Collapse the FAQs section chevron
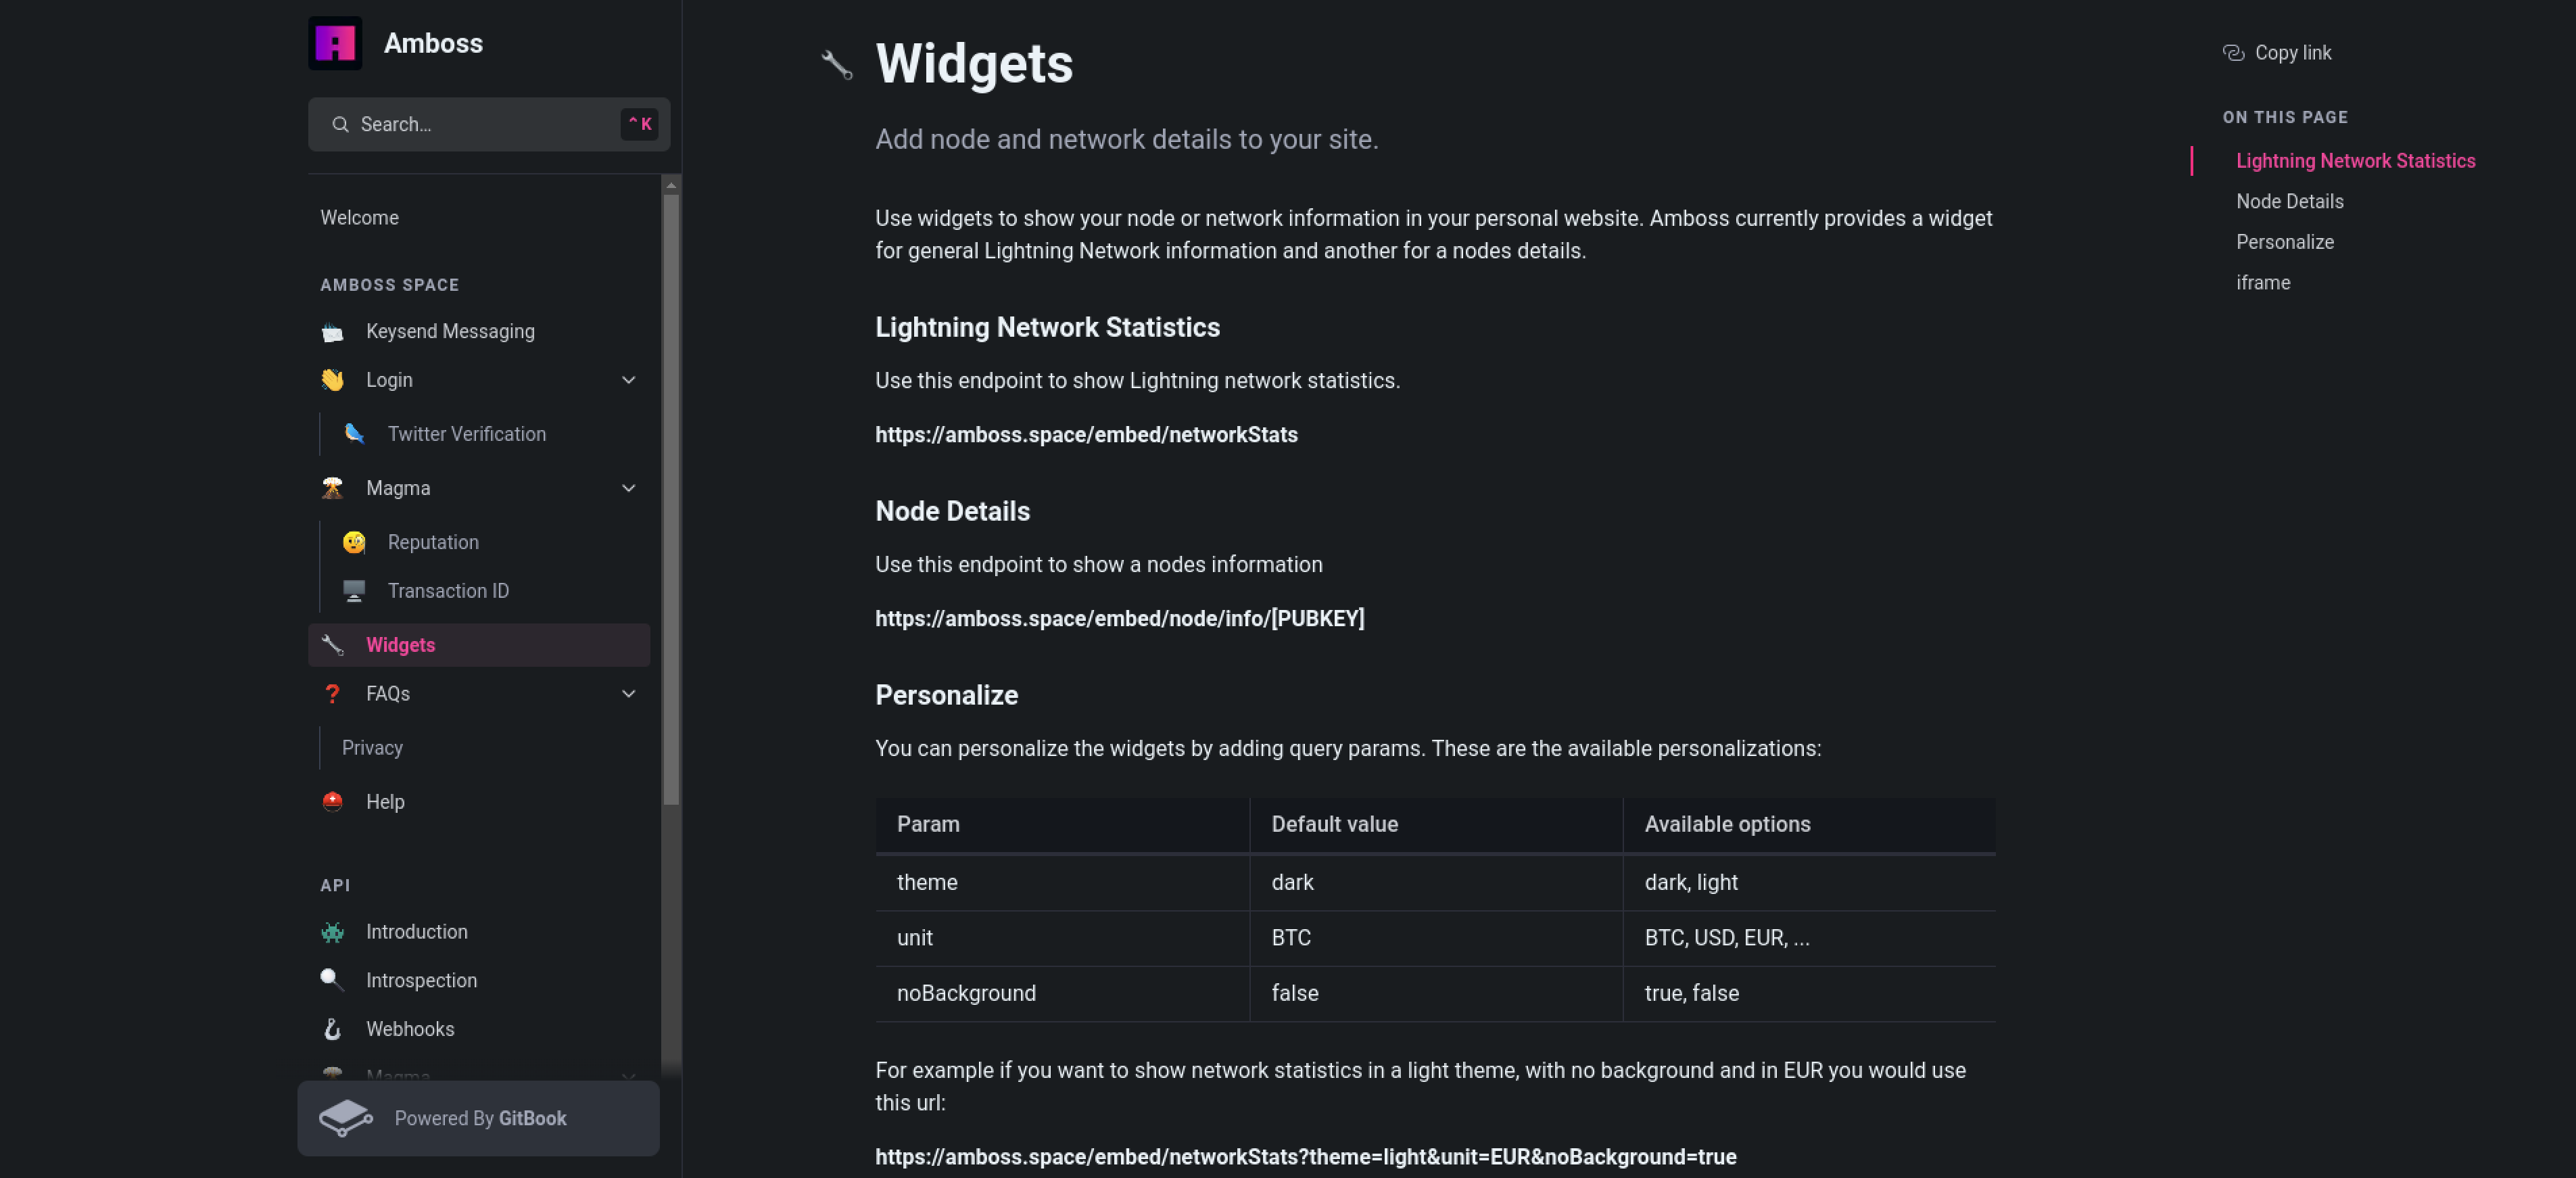Image resolution: width=2576 pixels, height=1178 pixels. tap(628, 694)
